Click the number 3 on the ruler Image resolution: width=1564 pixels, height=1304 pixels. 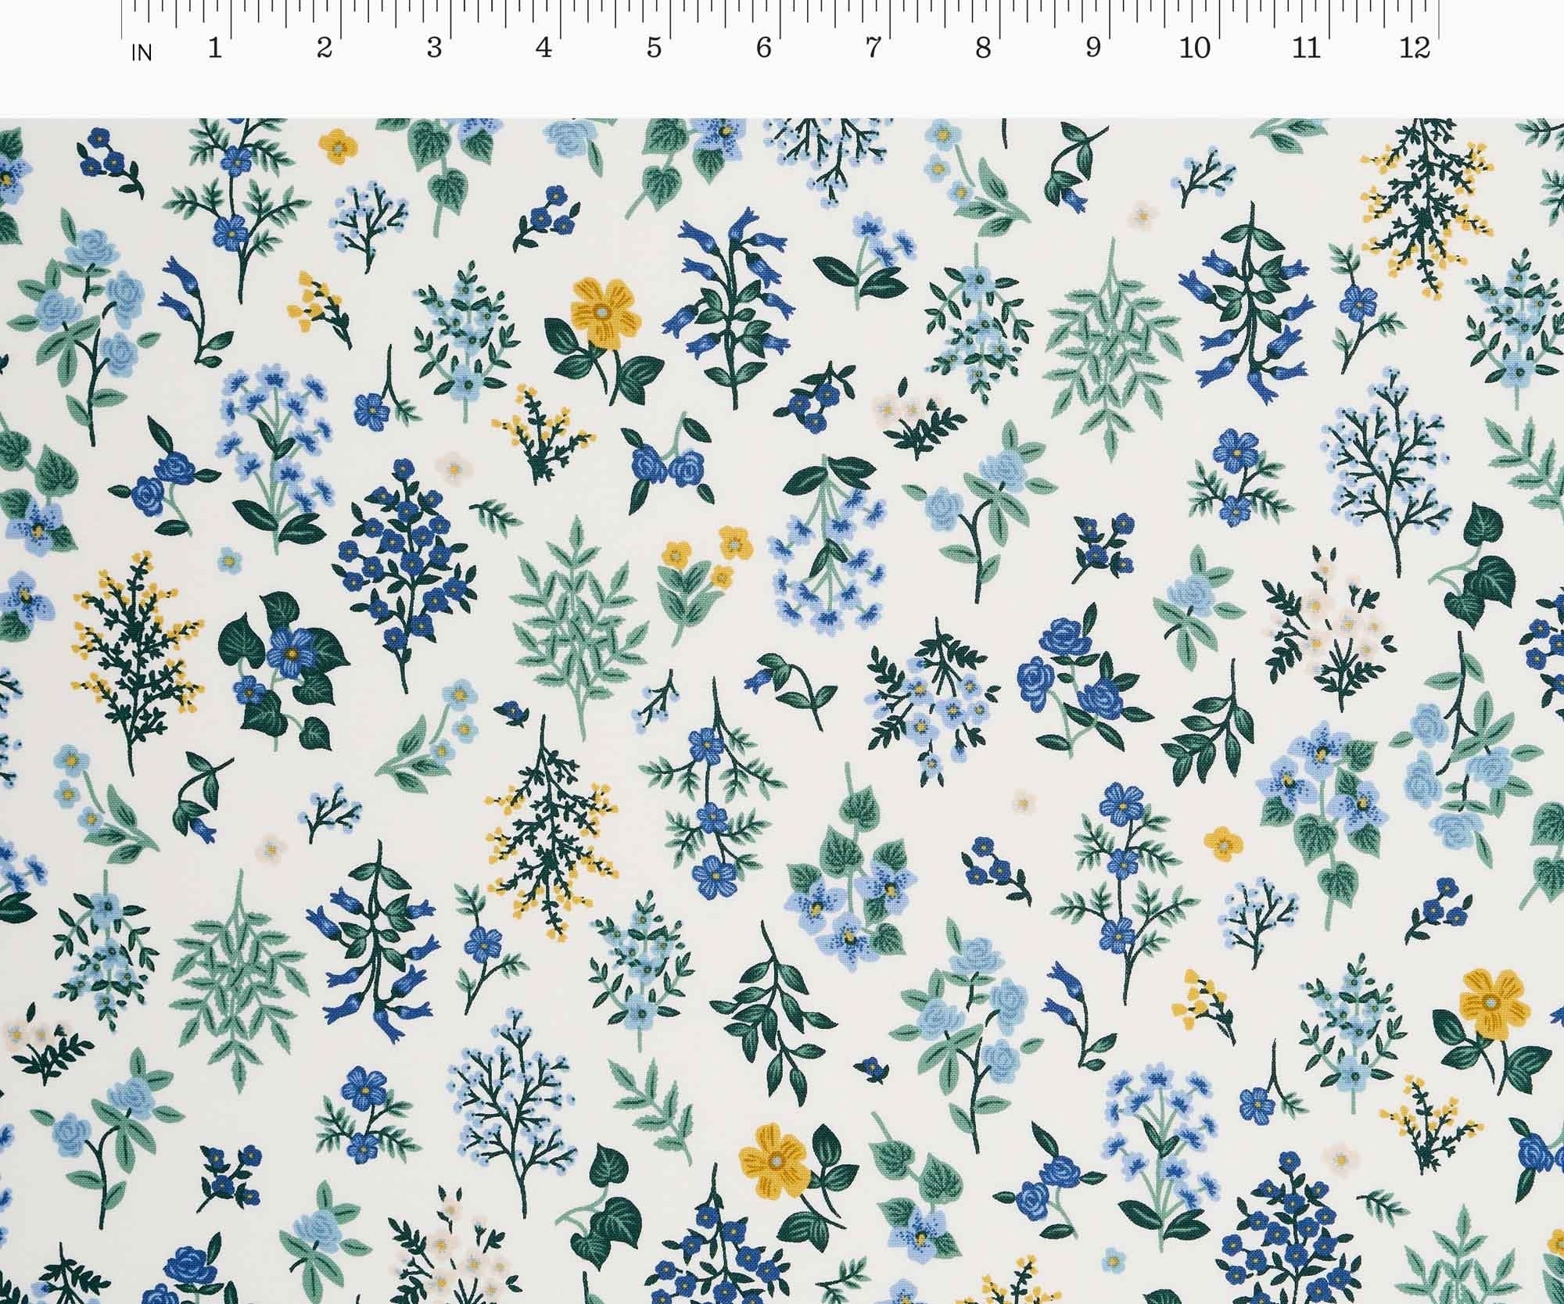pos(435,48)
